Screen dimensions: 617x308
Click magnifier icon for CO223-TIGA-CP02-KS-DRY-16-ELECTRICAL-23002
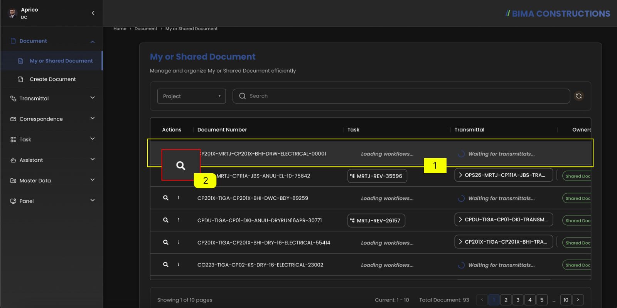coord(166,265)
